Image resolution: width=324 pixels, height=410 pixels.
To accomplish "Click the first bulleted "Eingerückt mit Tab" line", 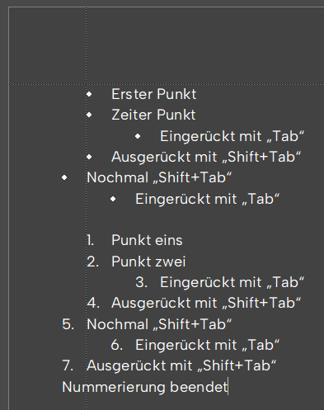I will [232, 136].
